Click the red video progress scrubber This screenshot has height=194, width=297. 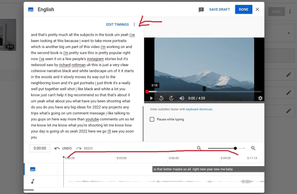pyautogui.click(x=147, y=92)
